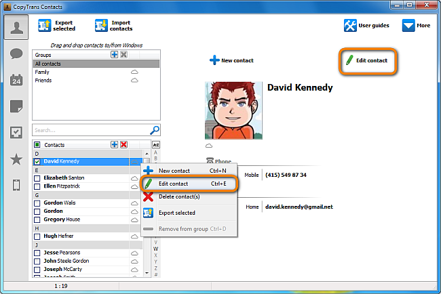Open the More dropdown menu
The height and width of the screenshot is (294, 441).
click(x=416, y=26)
